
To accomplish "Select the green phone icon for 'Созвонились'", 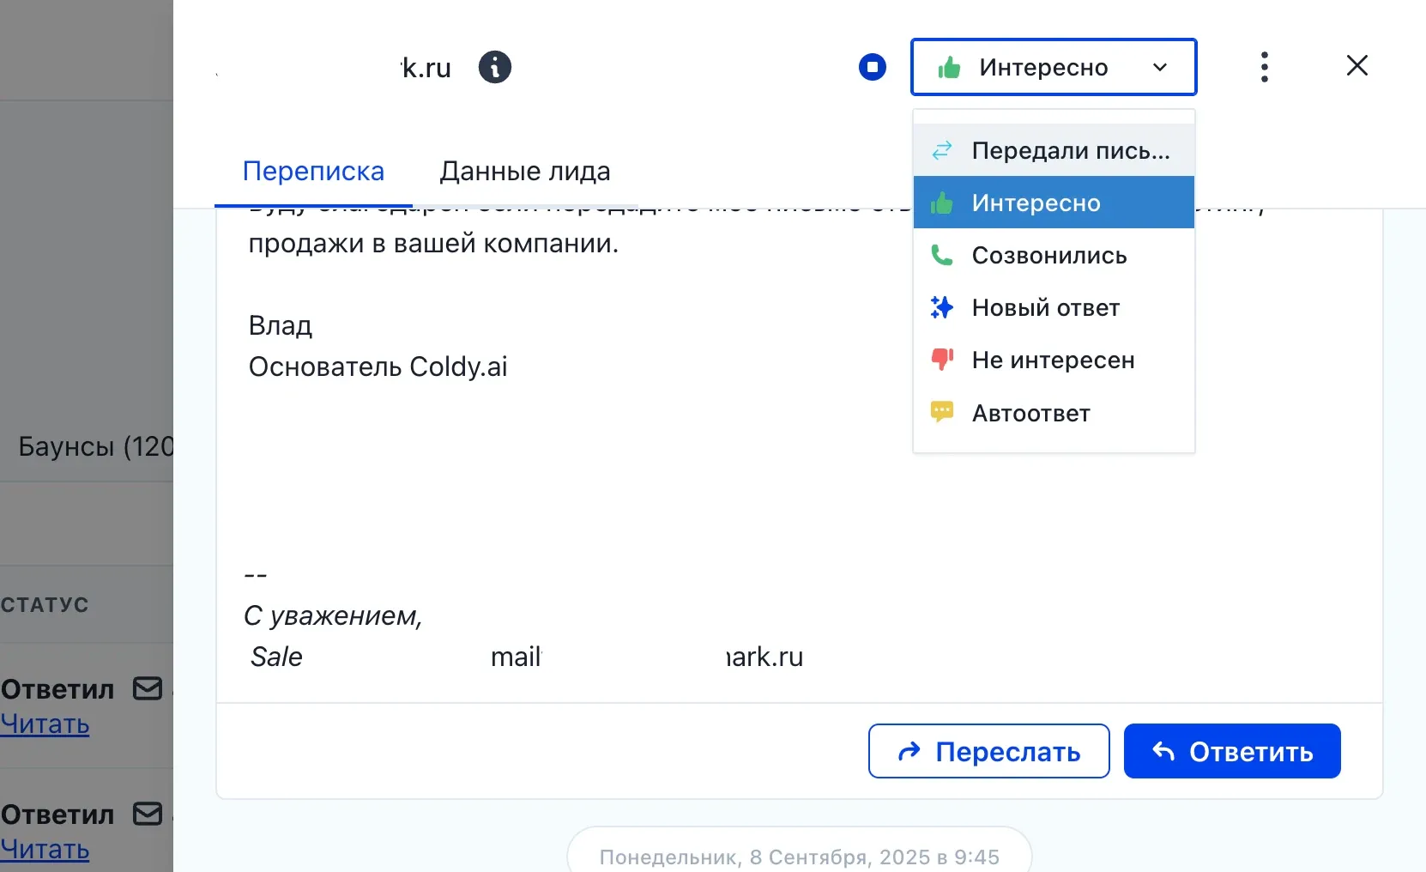I will coord(941,255).
